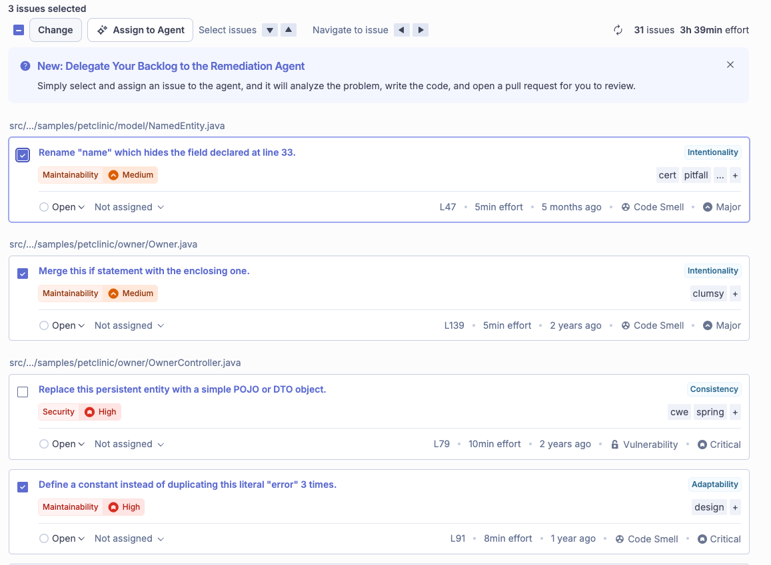Image resolution: width=771 pixels, height=565 pixels.
Task: Check the persistent entity issue checkbox
Action: tap(23, 392)
